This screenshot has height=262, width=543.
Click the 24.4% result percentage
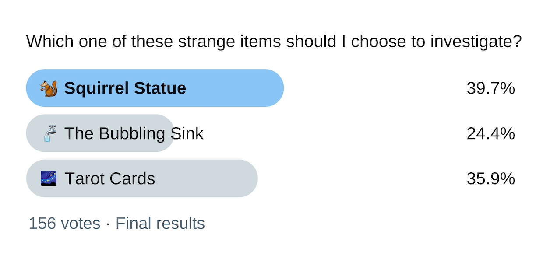(x=490, y=133)
